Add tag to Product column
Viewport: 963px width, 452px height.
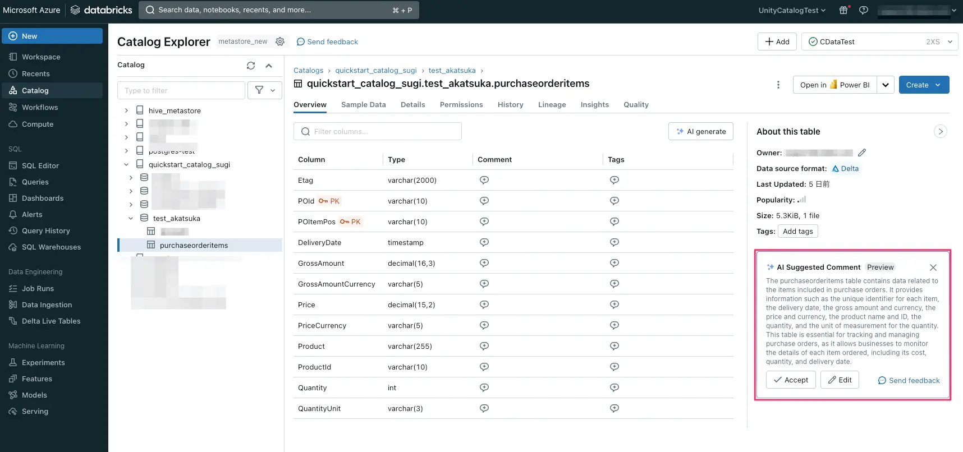pos(615,346)
